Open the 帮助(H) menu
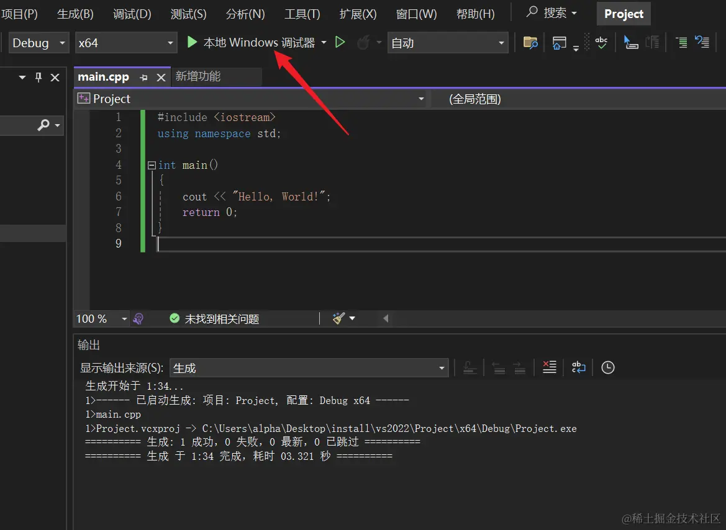This screenshot has width=726, height=530. [x=476, y=14]
